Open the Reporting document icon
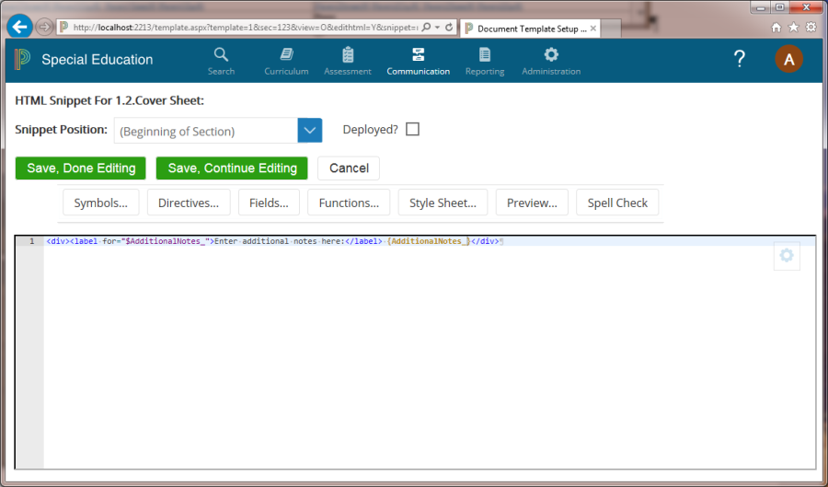 [x=485, y=55]
